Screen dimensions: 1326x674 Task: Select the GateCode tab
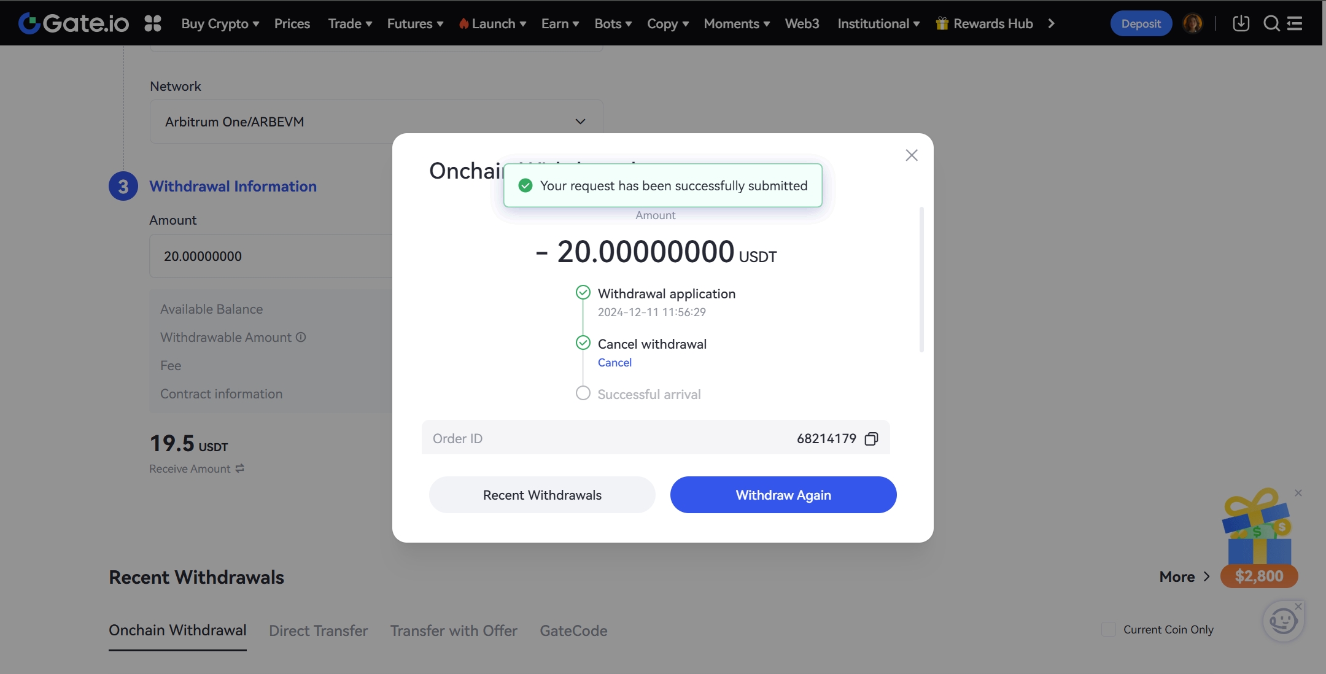573,630
